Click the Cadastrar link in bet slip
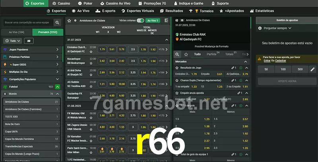 coord(280,61)
